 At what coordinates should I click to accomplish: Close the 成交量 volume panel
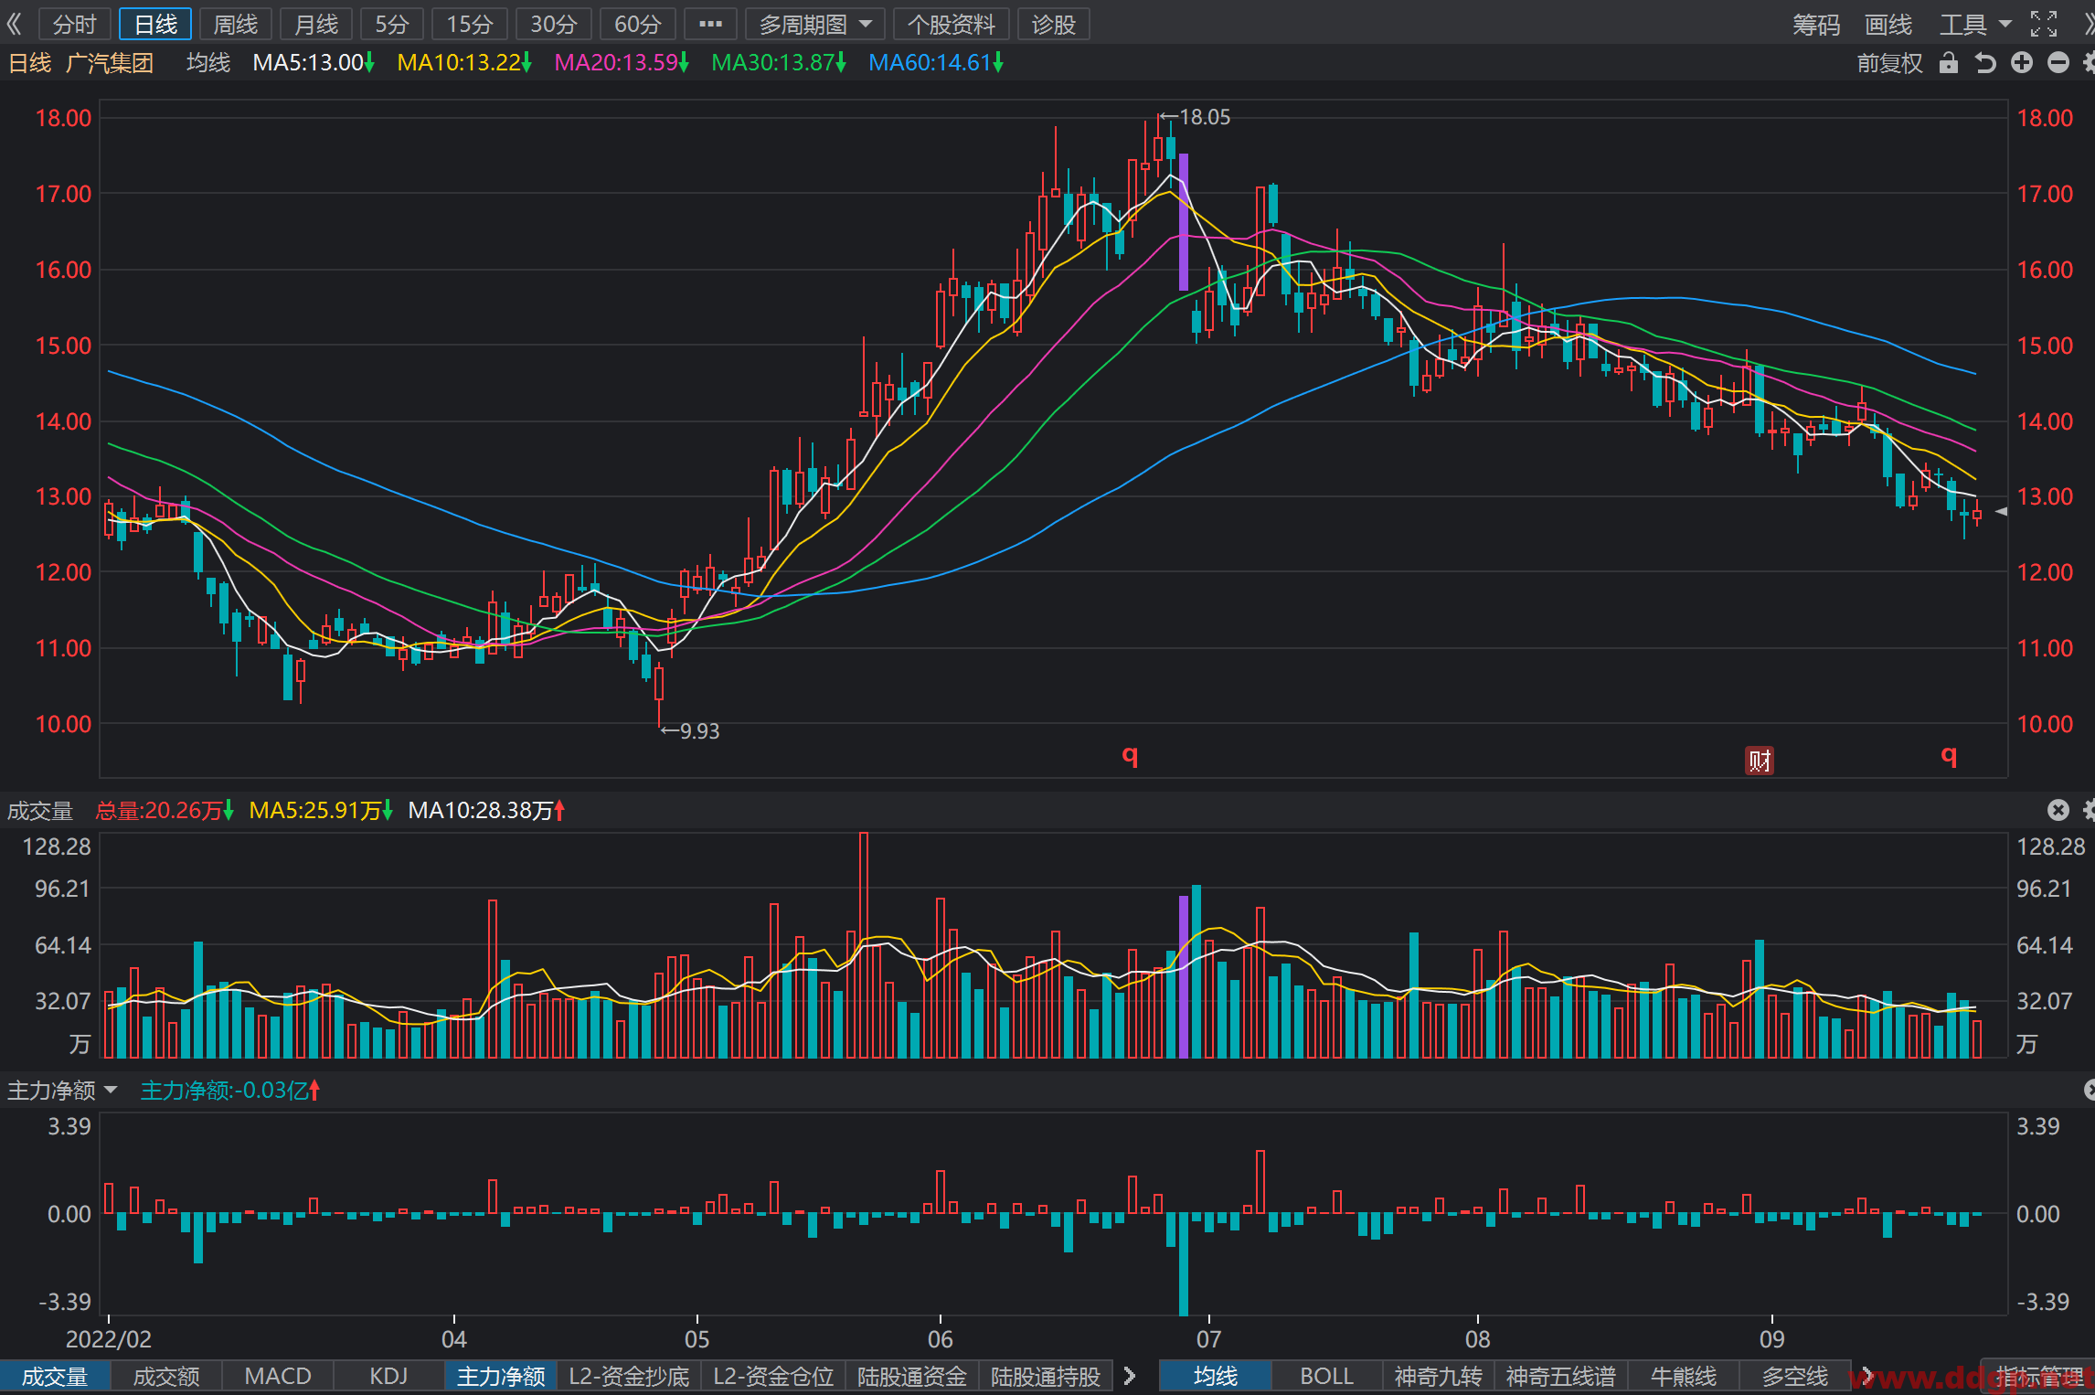pyautogui.click(x=2058, y=810)
